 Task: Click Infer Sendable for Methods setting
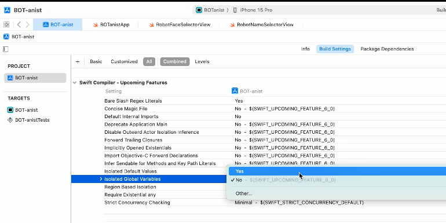160,163
